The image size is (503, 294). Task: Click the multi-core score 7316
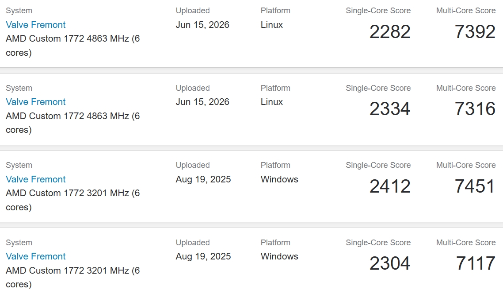pos(475,109)
